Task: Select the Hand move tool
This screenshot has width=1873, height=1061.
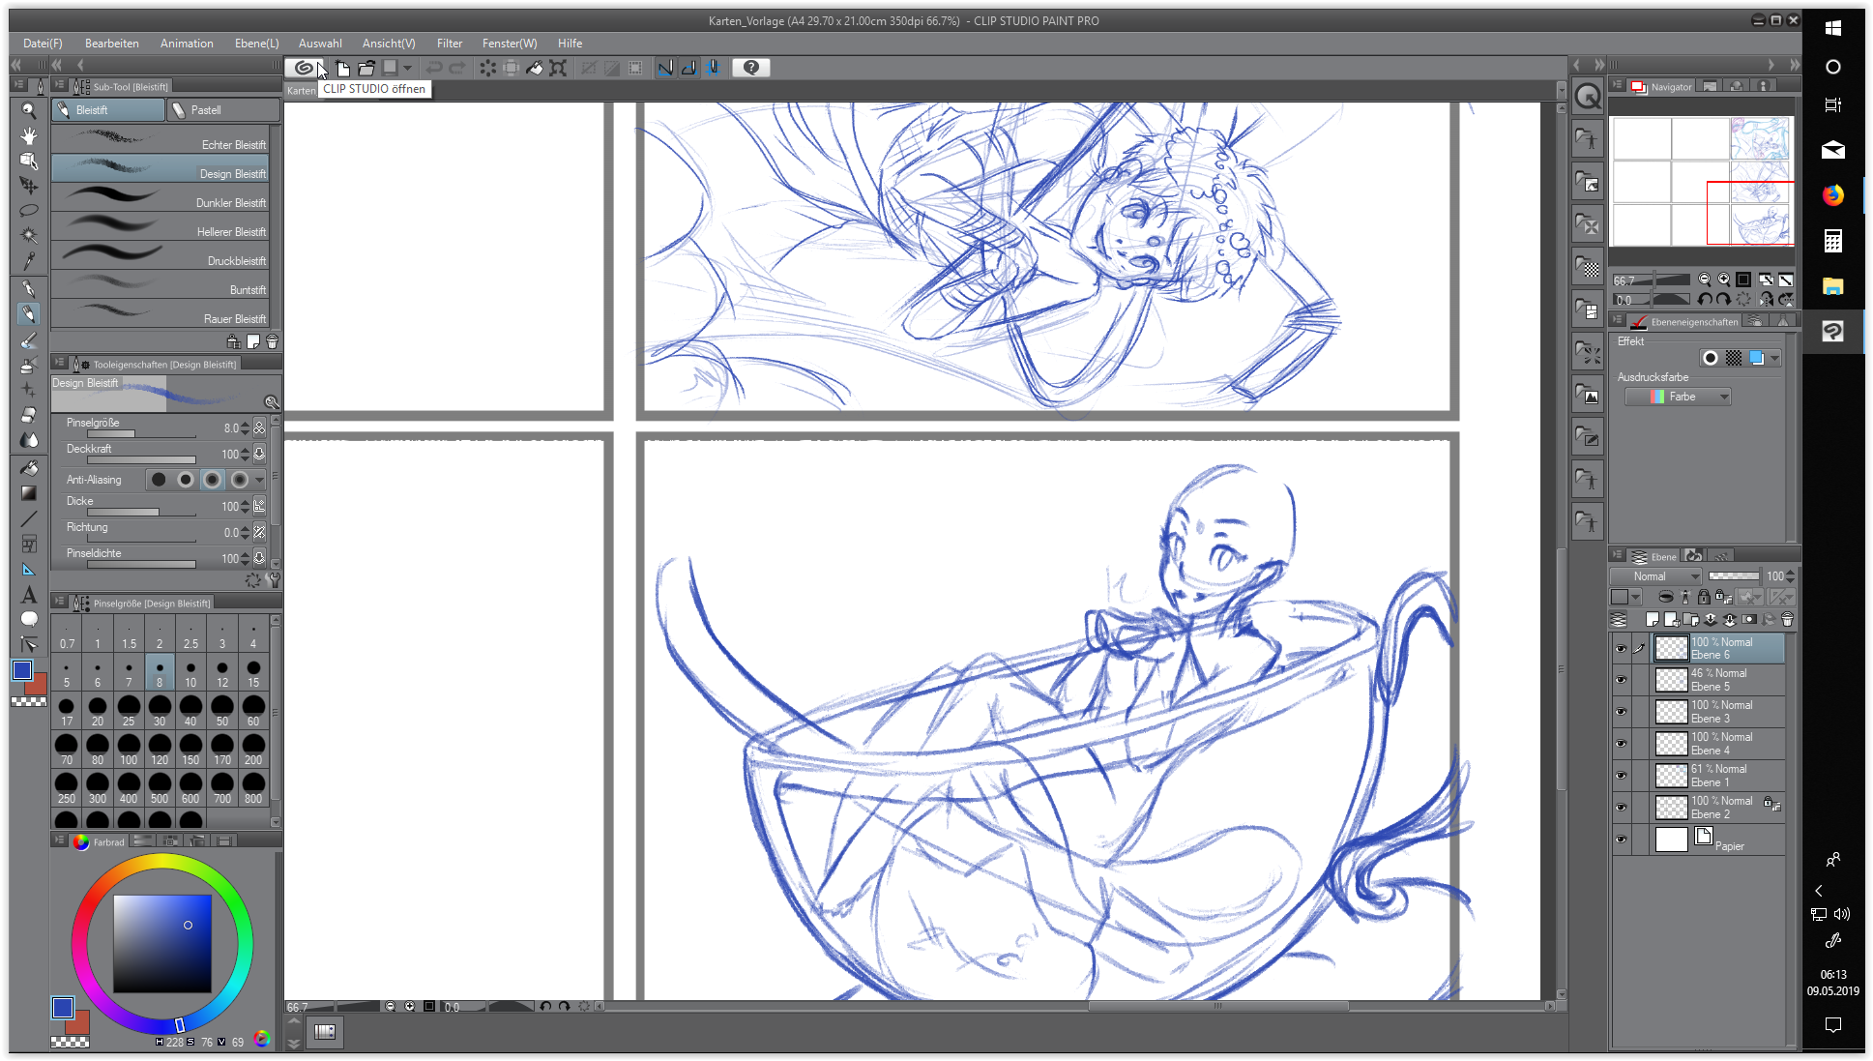Action: click(x=29, y=135)
